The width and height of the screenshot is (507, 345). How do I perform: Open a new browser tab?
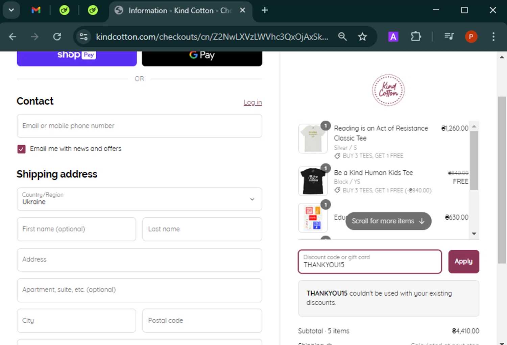[265, 10]
